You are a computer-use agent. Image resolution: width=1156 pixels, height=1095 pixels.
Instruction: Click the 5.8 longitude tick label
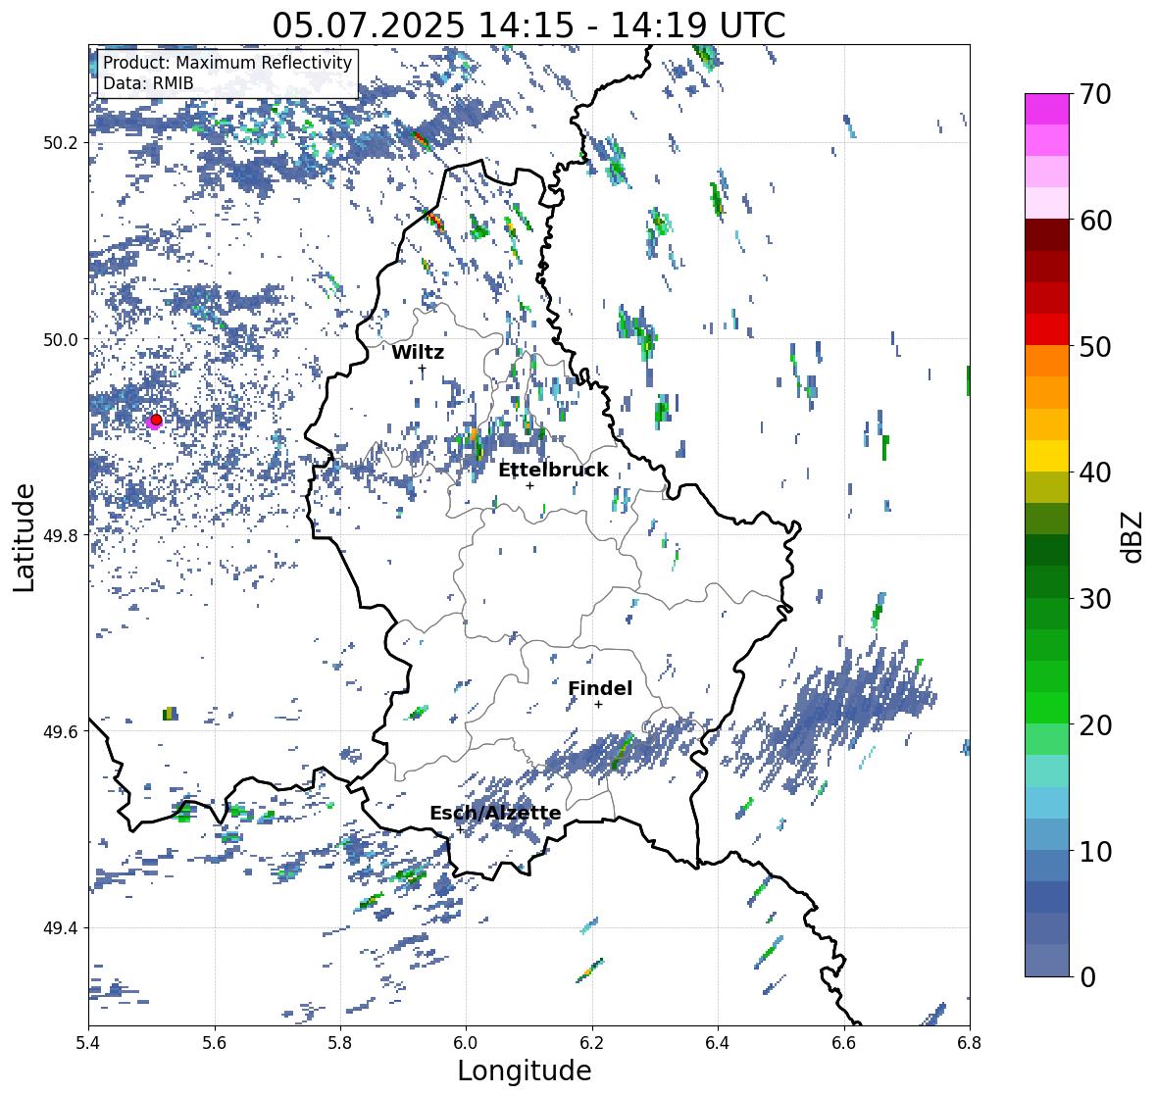(340, 1042)
